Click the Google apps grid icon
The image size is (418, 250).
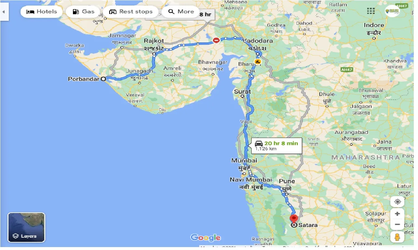pyautogui.click(x=371, y=11)
